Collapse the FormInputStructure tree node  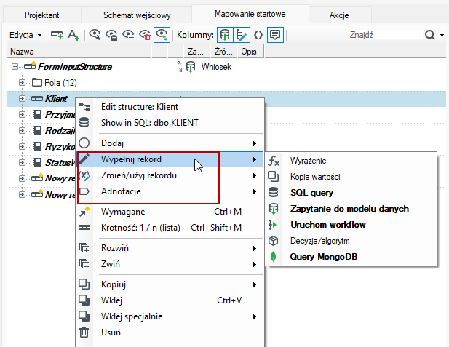coord(15,67)
